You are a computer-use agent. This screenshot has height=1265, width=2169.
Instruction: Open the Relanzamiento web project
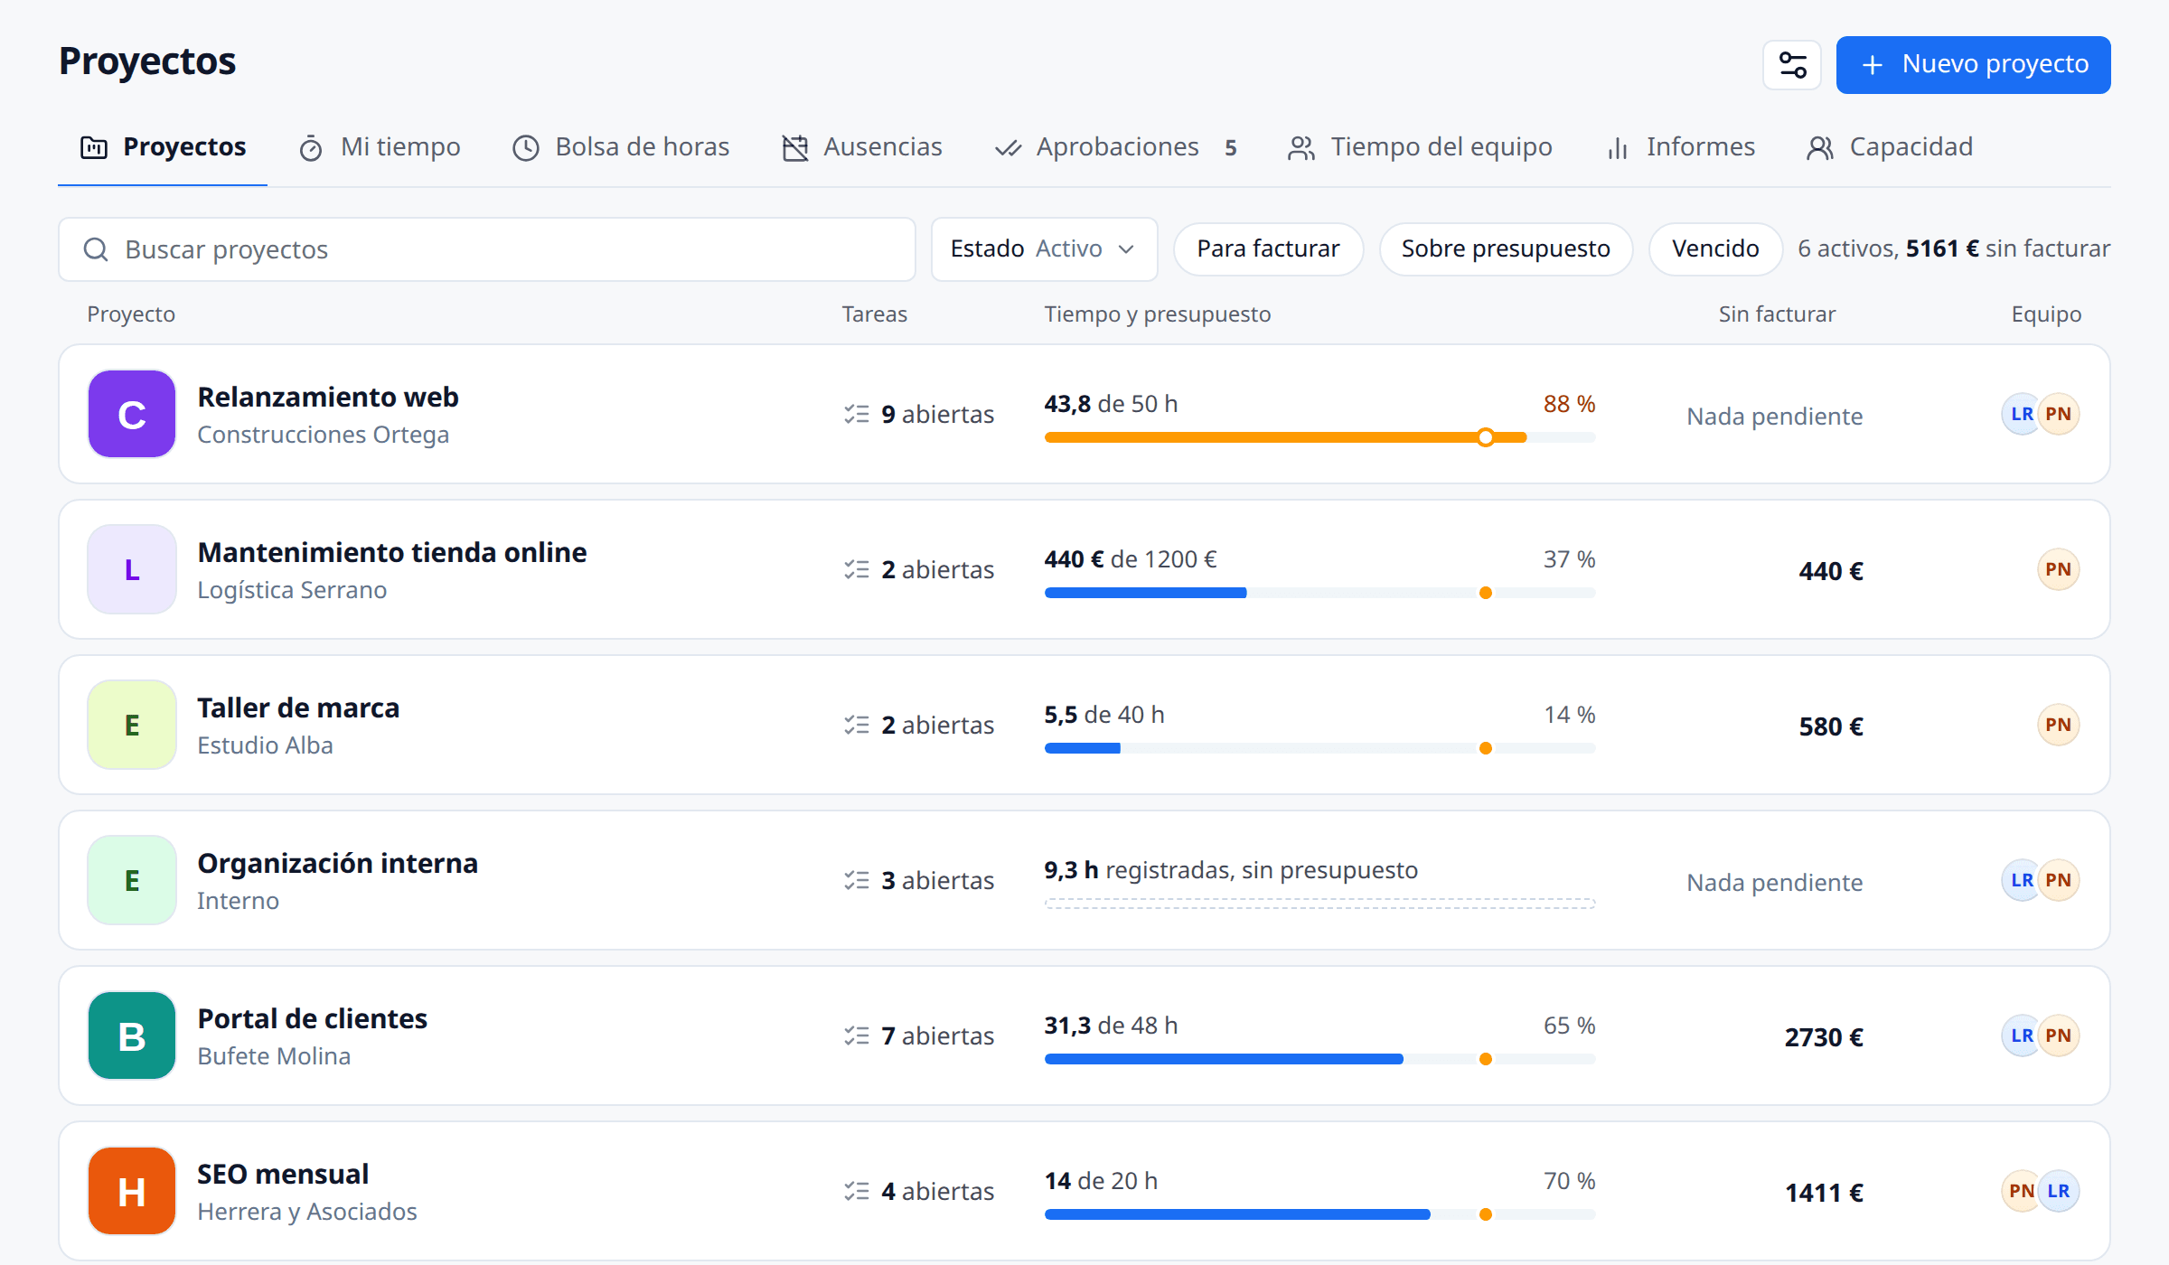pos(328,397)
